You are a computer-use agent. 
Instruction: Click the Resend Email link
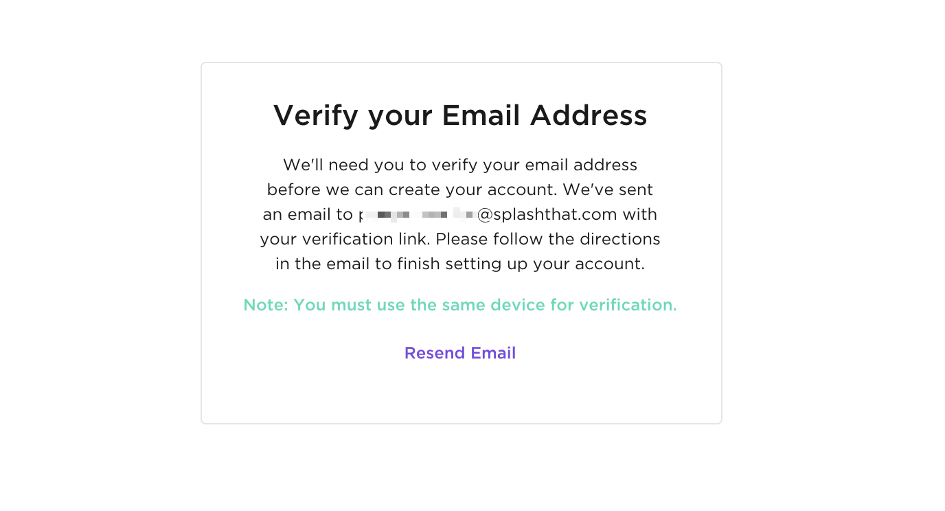pyautogui.click(x=460, y=353)
